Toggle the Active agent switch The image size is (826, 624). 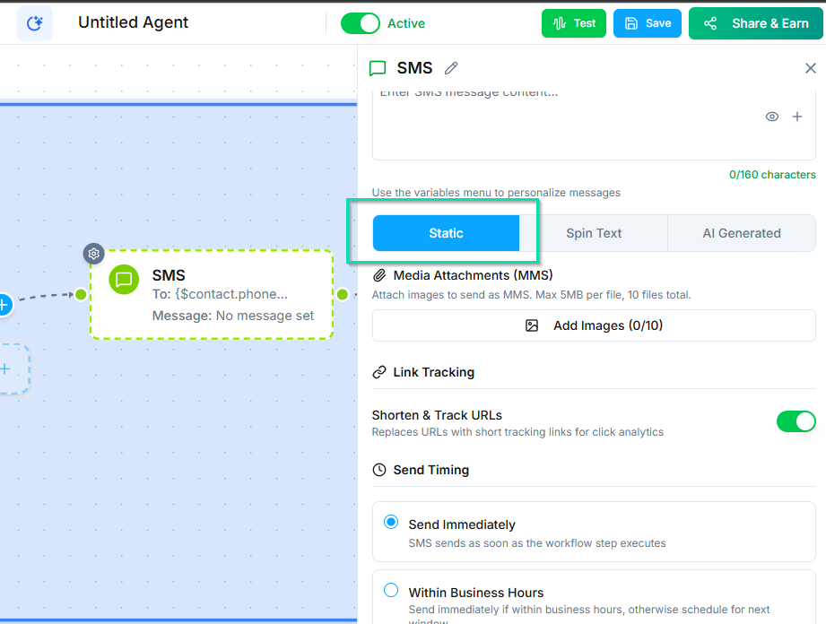[x=361, y=23]
